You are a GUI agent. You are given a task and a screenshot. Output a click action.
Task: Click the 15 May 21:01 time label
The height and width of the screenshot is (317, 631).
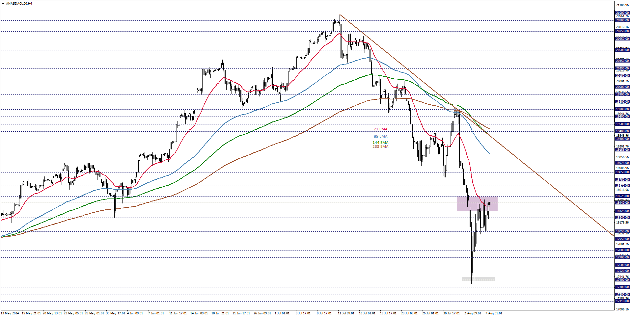tap(31, 313)
